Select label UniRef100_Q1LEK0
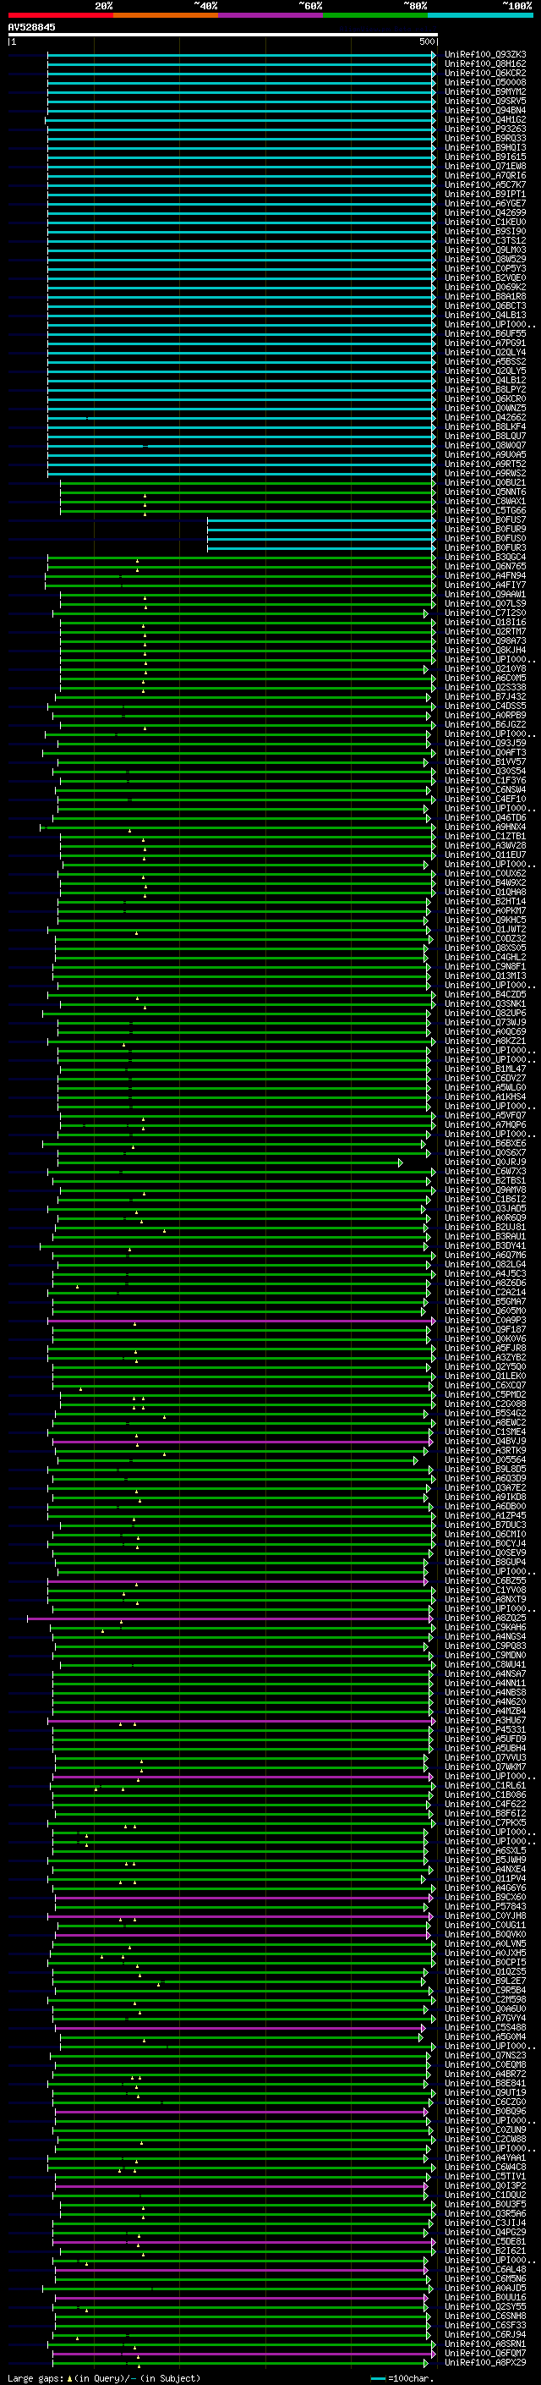Image resolution: width=541 pixels, height=2385 pixels. tap(485, 1376)
